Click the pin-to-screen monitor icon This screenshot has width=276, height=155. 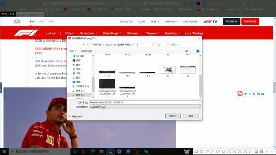(x=256, y=151)
